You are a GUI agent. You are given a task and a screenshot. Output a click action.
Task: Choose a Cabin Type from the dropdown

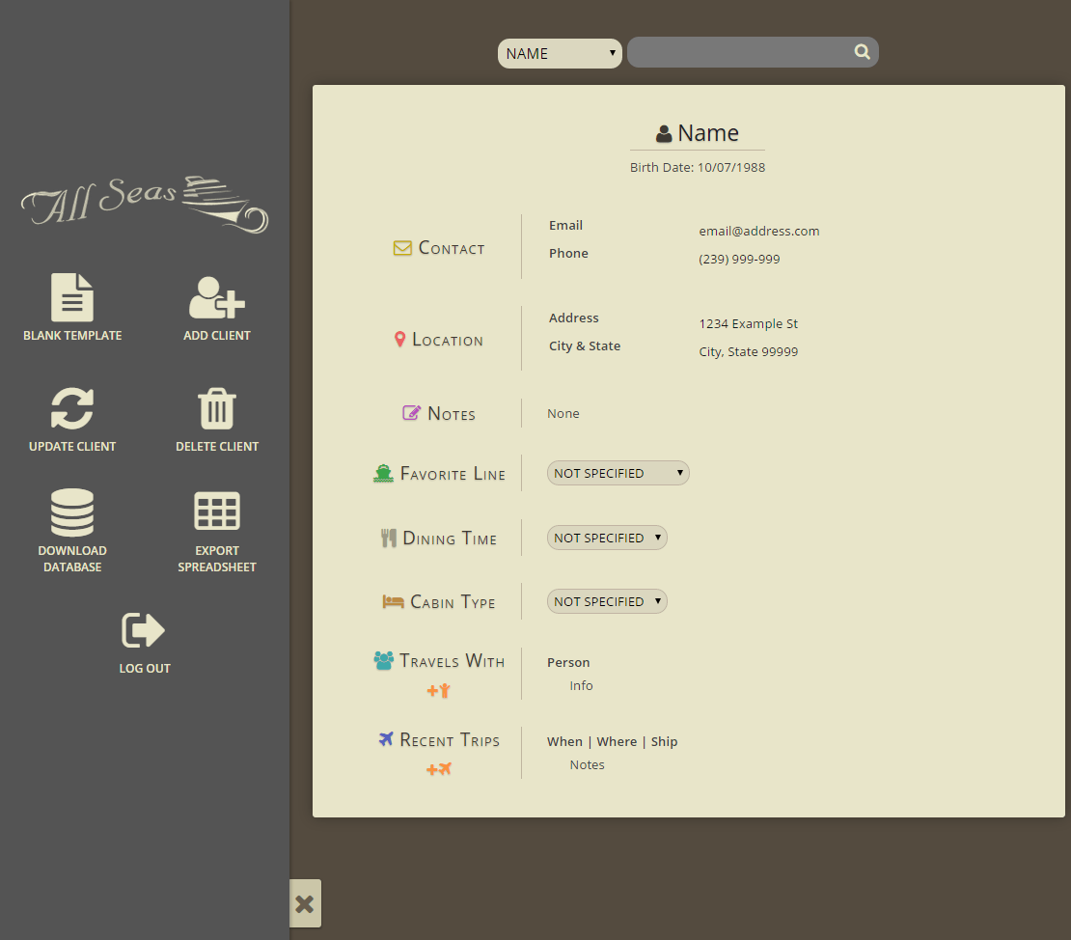(x=606, y=601)
